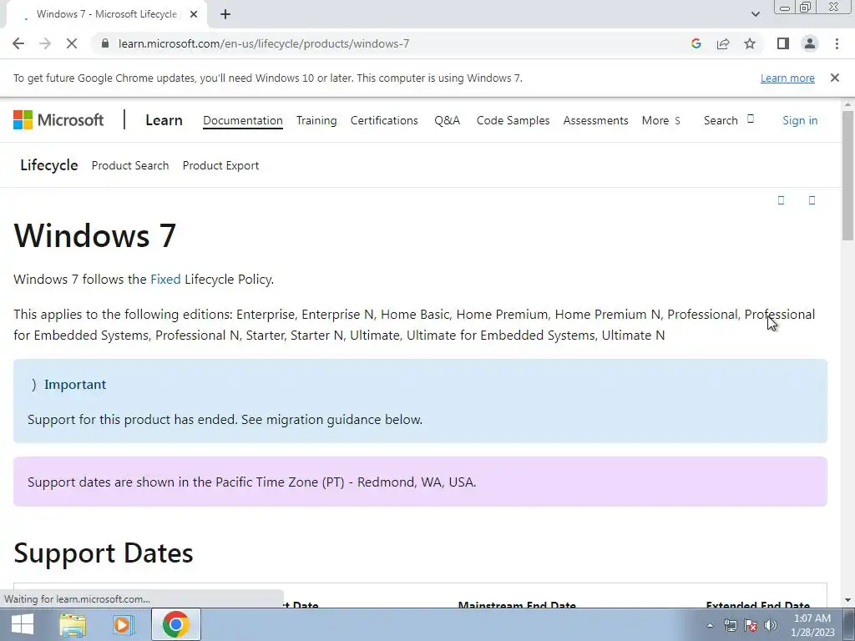Open a new browser tab
855x641 pixels.
click(225, 14)
